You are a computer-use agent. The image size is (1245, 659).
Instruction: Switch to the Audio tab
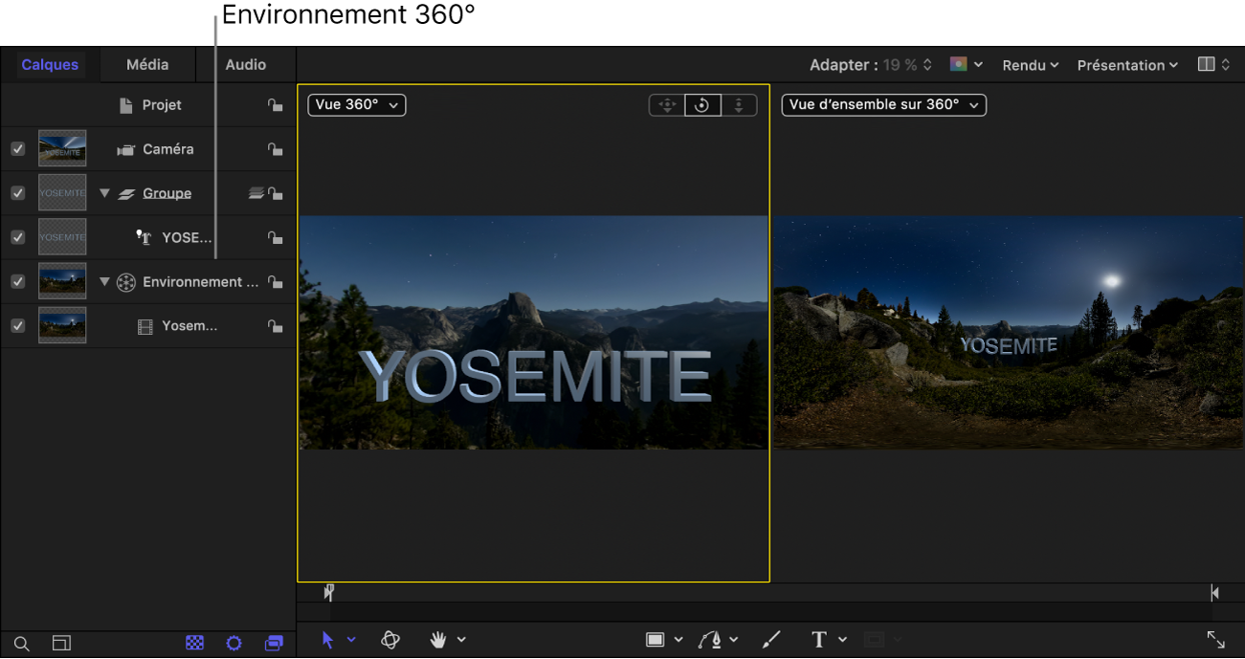pyautogui.click(x=245, y=64)
